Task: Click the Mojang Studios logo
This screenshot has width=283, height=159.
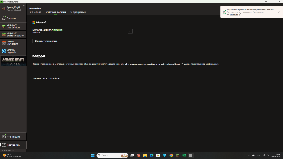Action: coord(38,56)
